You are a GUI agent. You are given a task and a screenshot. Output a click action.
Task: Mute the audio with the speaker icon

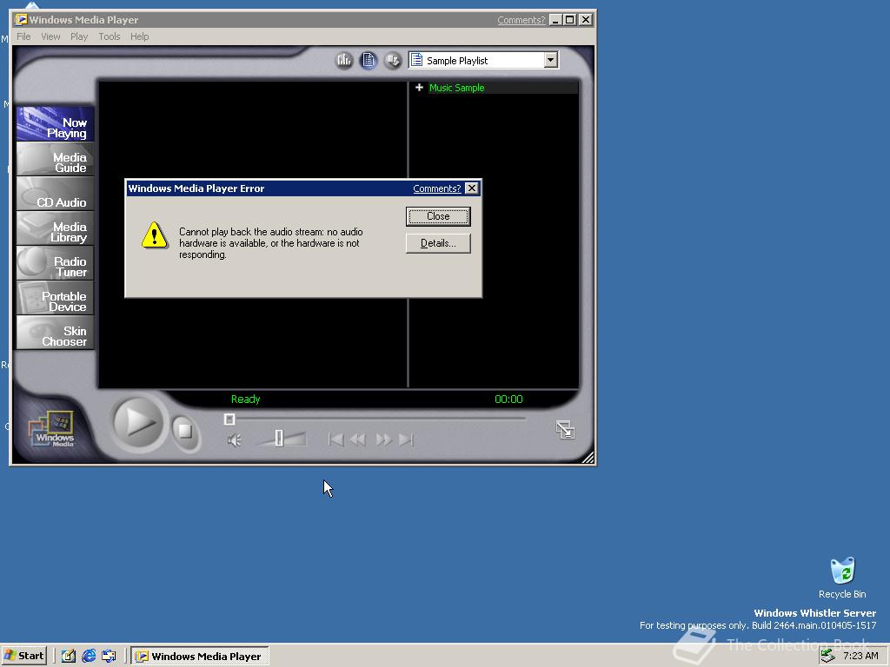[x=235, y=440]
